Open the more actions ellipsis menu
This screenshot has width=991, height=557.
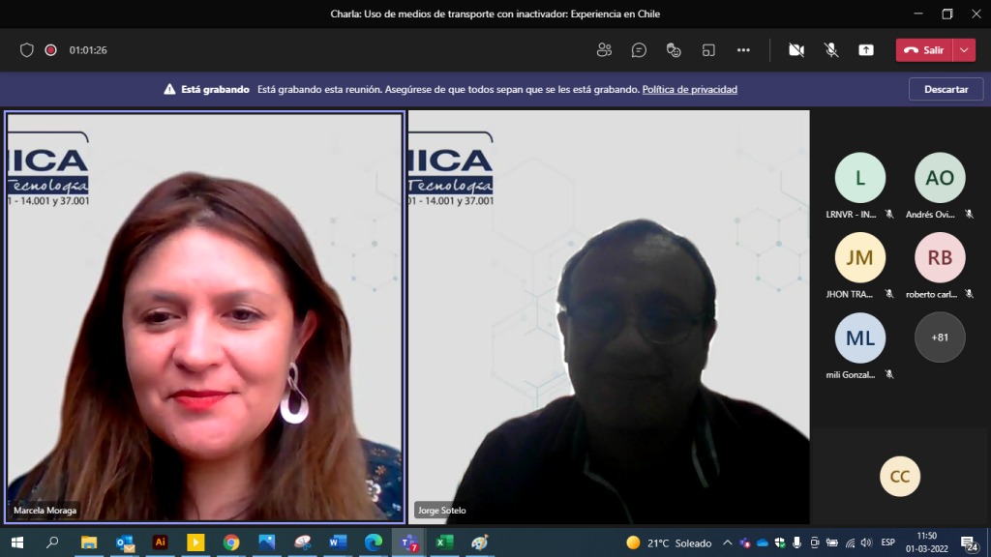click(743, 50)
